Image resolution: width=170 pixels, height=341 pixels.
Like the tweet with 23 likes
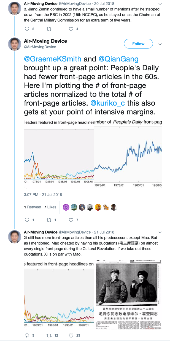[71, 335]
